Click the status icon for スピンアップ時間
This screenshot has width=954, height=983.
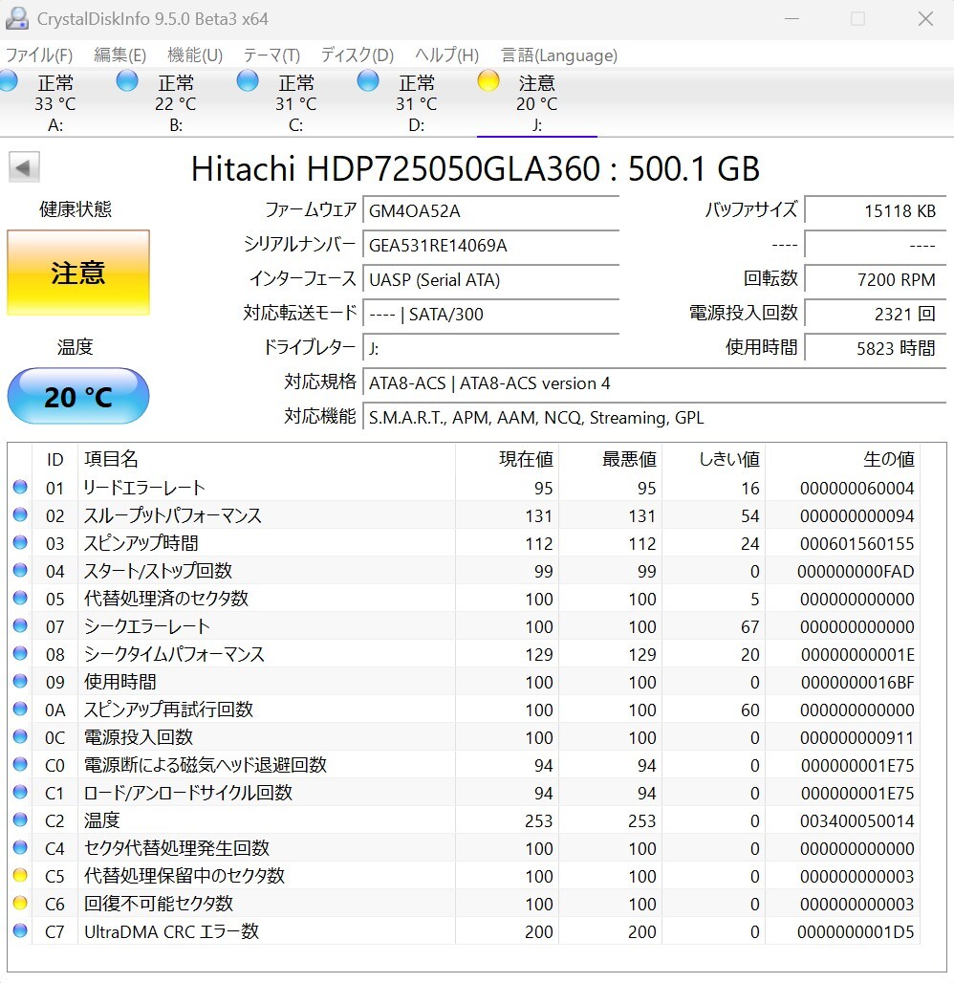point(20,542)
